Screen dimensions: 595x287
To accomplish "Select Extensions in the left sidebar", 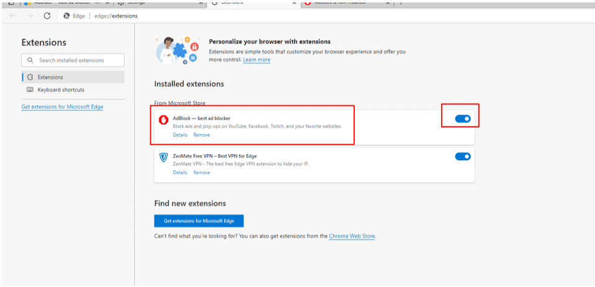I will (73, 77).
